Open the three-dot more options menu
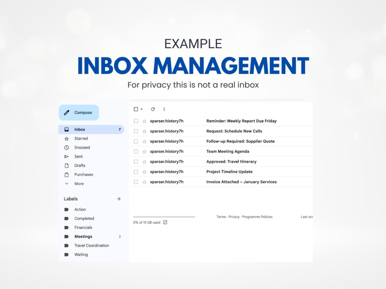The height and width of the screenshot is (289, 386). pyautogui.click(x=164, y=109)
